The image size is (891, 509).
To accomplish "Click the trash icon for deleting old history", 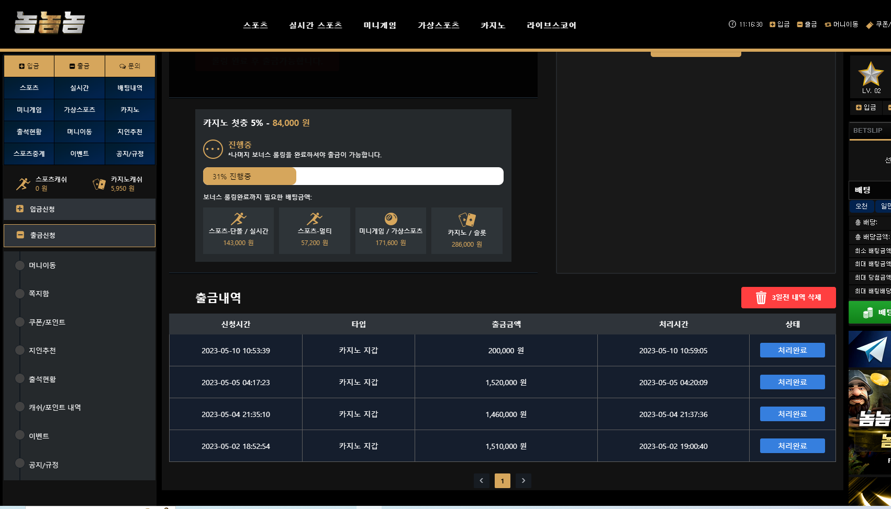I will (761, 298).
